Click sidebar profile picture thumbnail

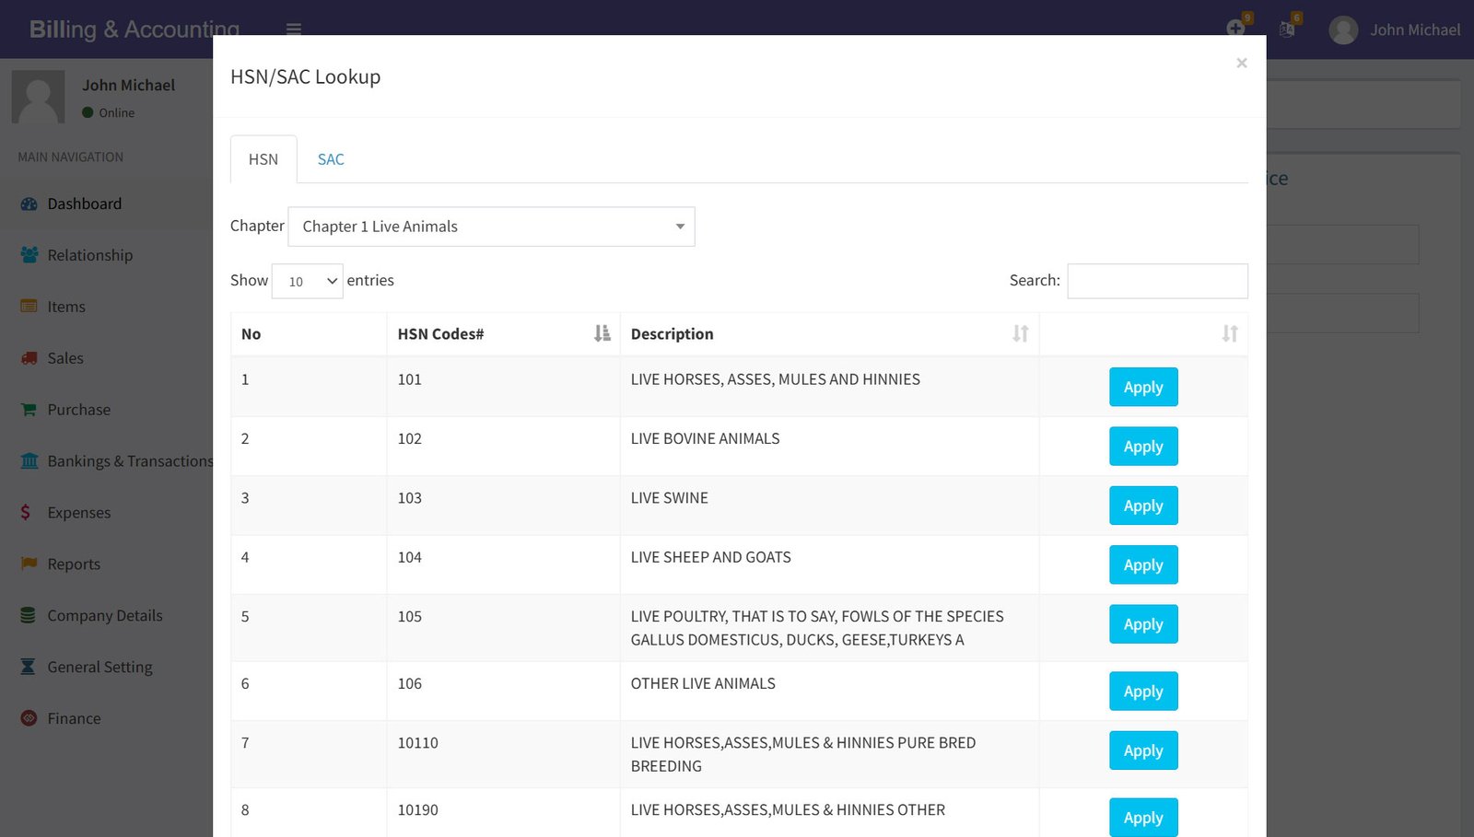pos(38,97)
